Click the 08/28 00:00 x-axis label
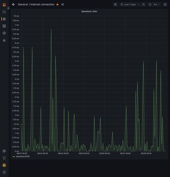 (146, 154)
